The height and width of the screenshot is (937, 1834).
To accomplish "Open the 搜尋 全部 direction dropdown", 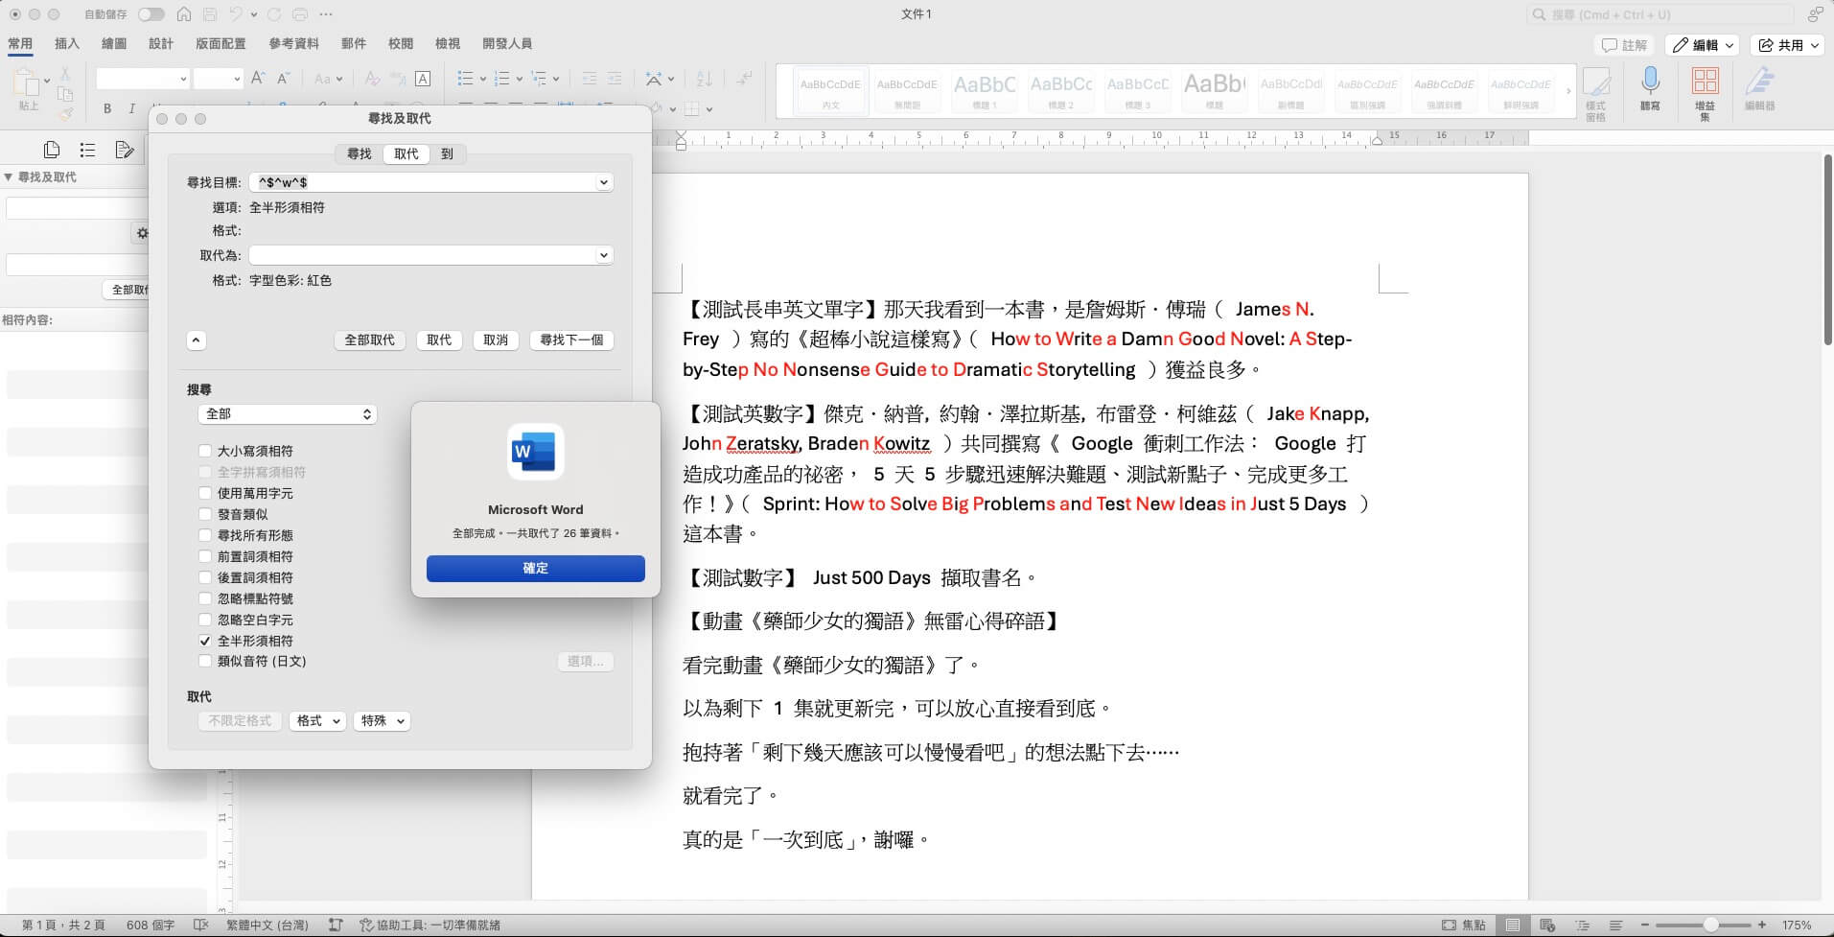I will pos(287,413).
